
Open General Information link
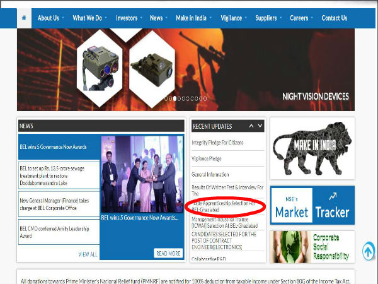210,174
